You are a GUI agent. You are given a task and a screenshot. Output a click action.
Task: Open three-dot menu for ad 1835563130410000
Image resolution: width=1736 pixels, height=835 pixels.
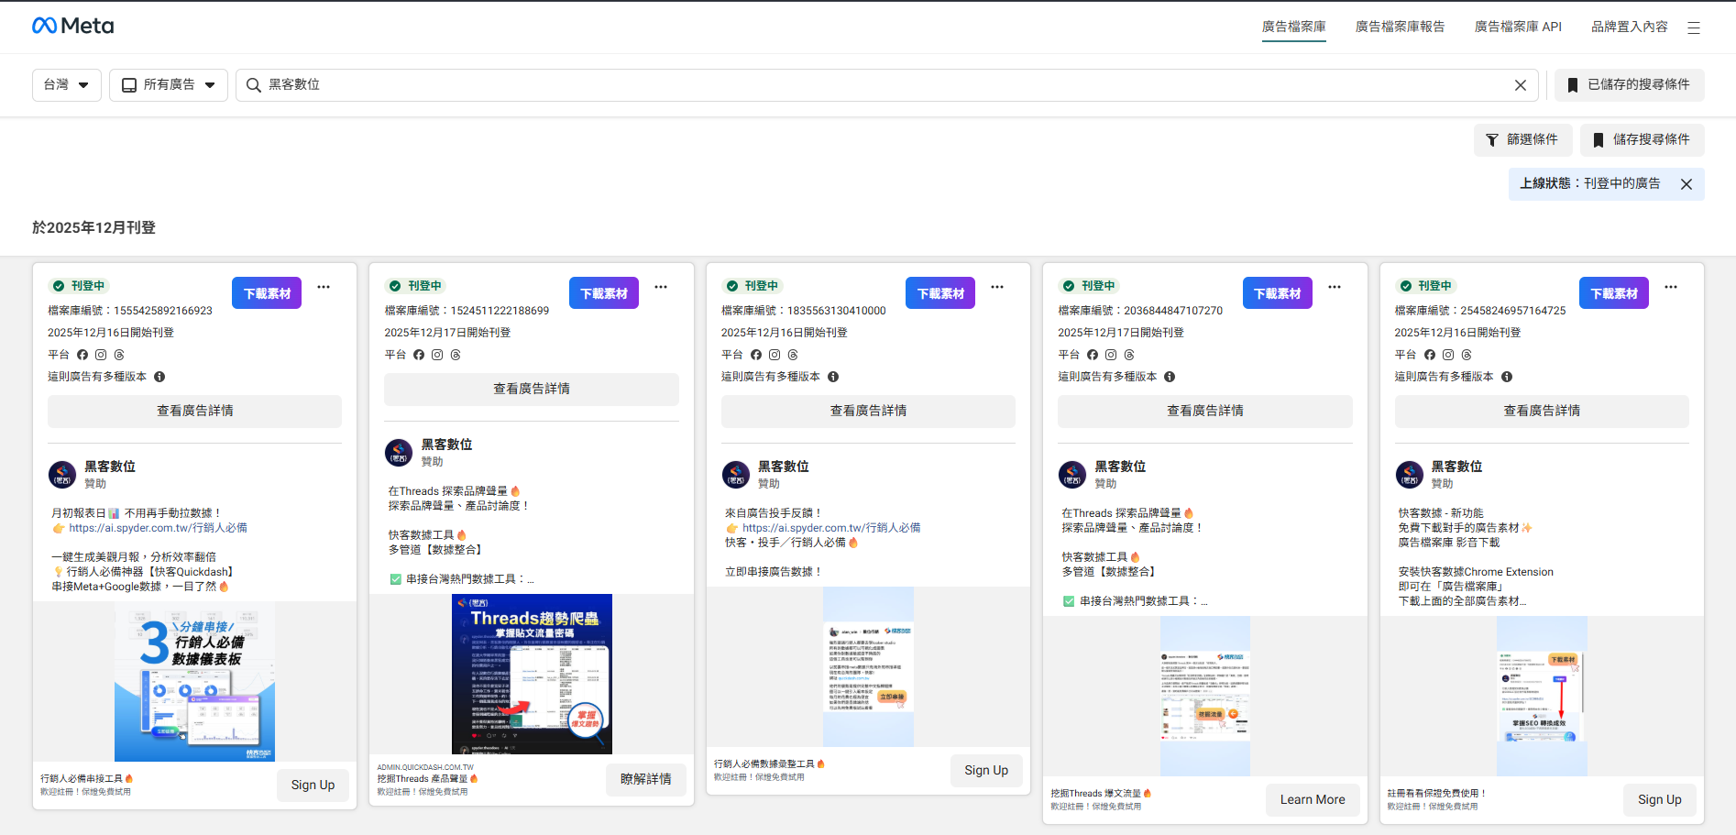997,287
